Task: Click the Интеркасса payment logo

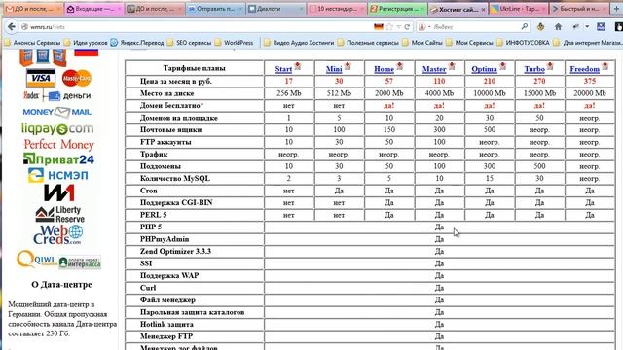Action: 80,262
